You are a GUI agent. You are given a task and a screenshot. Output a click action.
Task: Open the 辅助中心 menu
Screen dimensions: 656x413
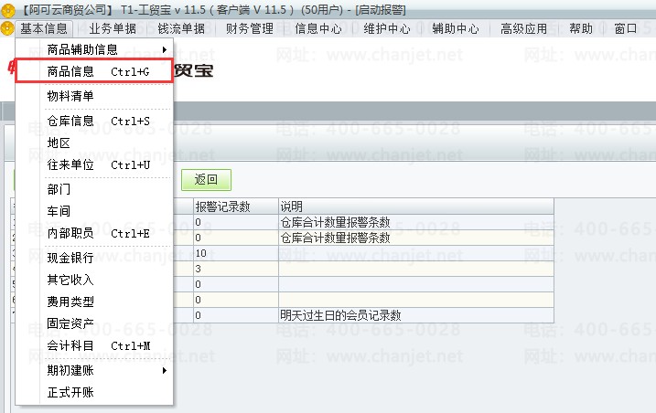tap(456, 28)
